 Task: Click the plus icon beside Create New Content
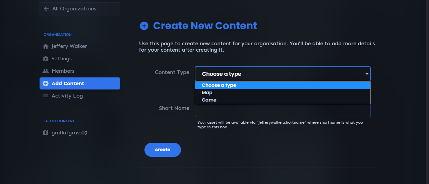coord(144,26)
